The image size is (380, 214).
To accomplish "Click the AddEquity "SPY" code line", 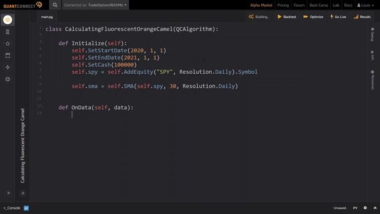I will click(164, 72).
